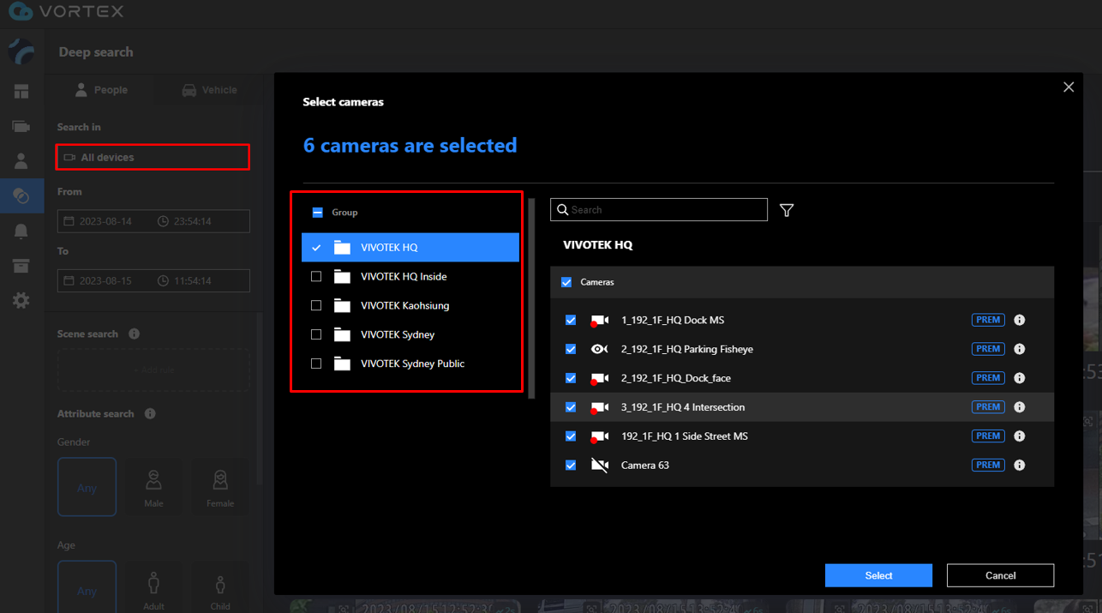Open the settings gear in left sidebar
The width and height of the screenshot is (1102, 613).
(x=21, y=300)
